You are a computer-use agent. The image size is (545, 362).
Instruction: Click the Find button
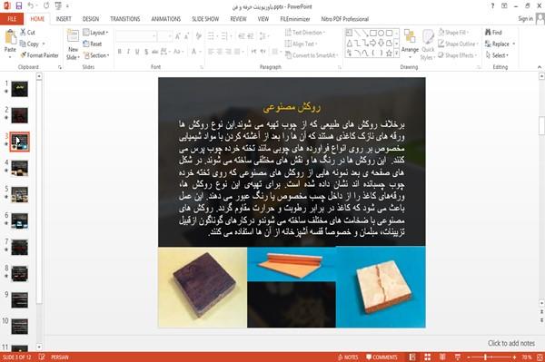pyautogui.click(x=493, y=33)
